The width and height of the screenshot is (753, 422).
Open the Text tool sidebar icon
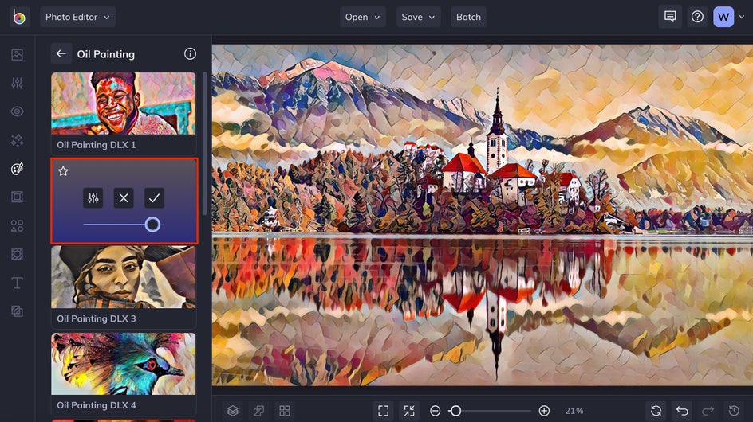tap(17, 283)
